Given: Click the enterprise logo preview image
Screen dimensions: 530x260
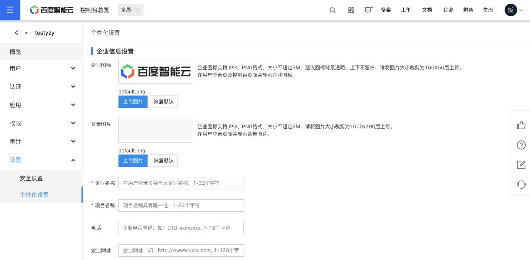Looking at the screenshot, I should pyautogui.click(x=156, y=71).
